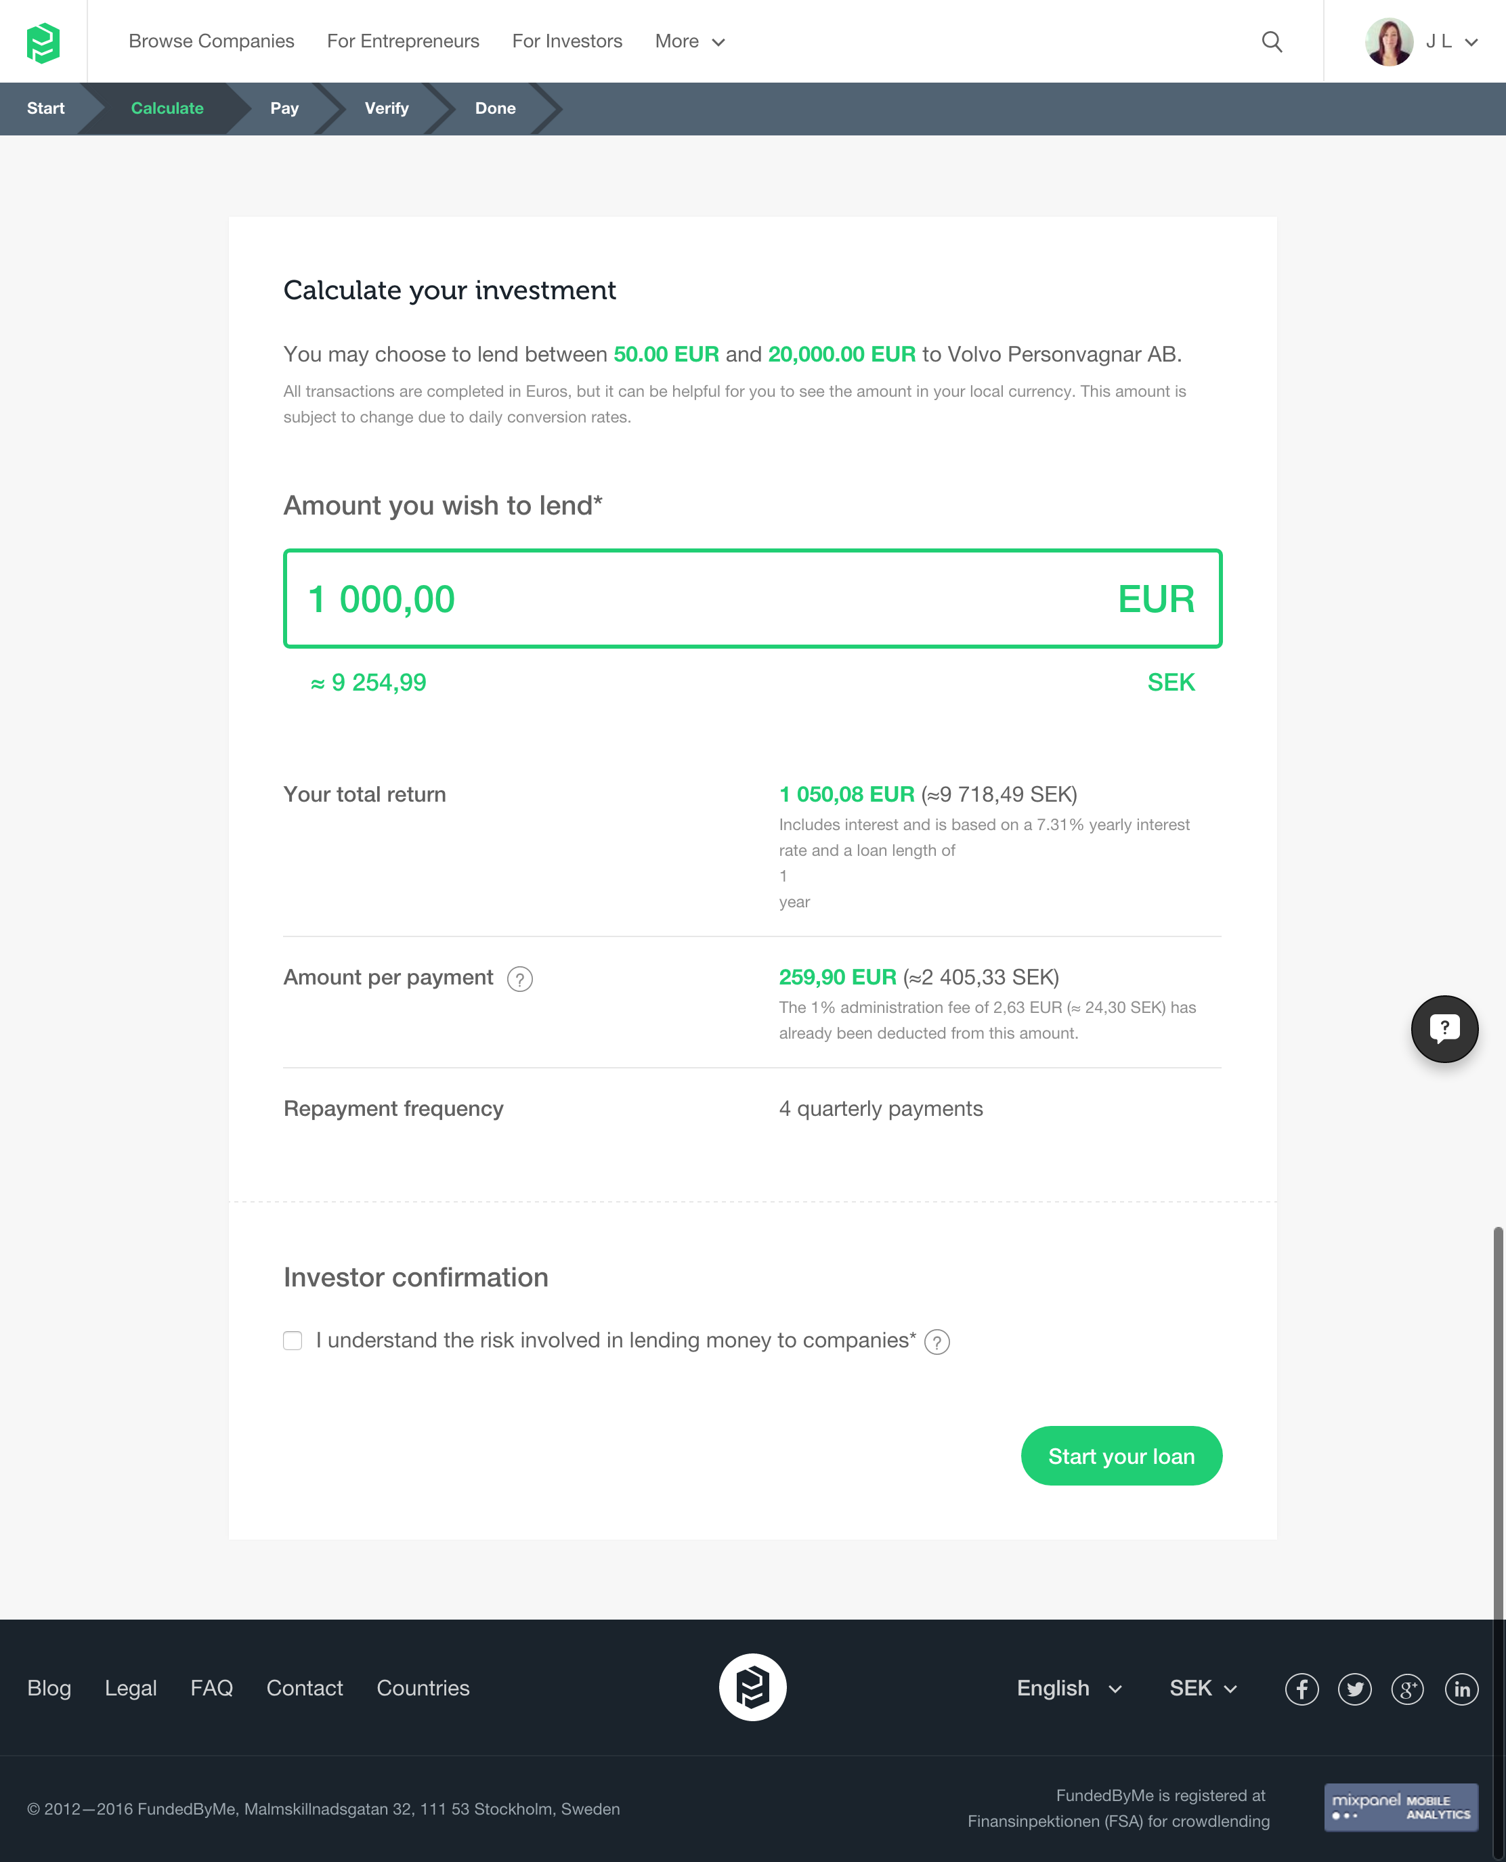The height and width of the screenshot is (1862, 1506).
Task: Click the Amount per payment help icon
Action: 519,979
